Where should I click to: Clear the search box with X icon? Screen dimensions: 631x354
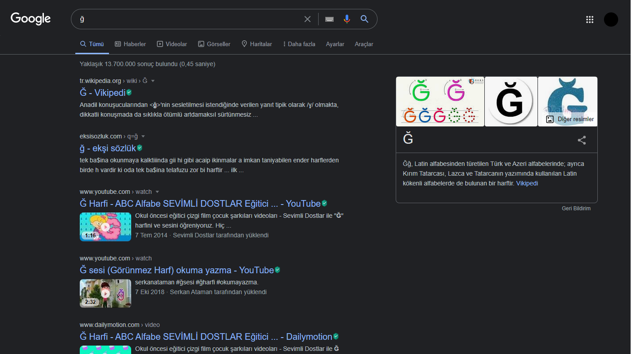308,19
